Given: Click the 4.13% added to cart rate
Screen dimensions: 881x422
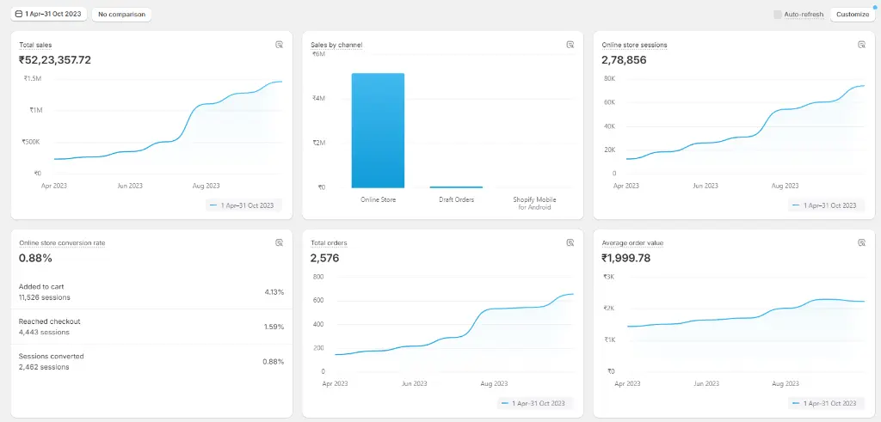Looking at the screenshot, I should coord(274,292).
